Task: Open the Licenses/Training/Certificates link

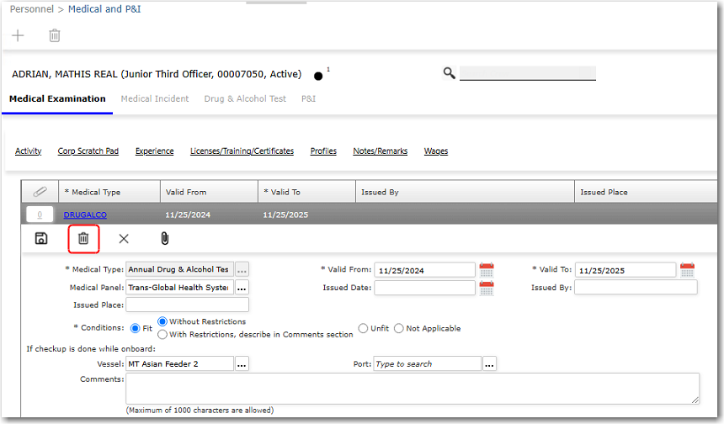Action: point(242,151)
